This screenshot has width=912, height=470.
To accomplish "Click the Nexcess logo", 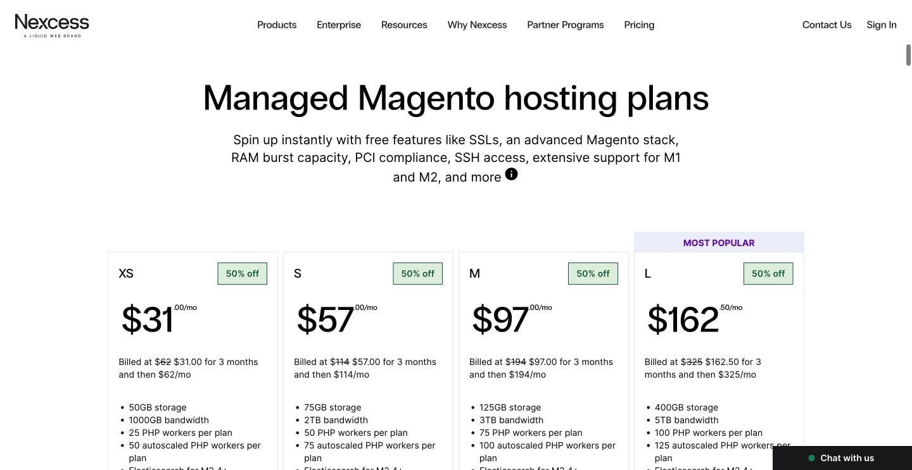I will 52,25.
